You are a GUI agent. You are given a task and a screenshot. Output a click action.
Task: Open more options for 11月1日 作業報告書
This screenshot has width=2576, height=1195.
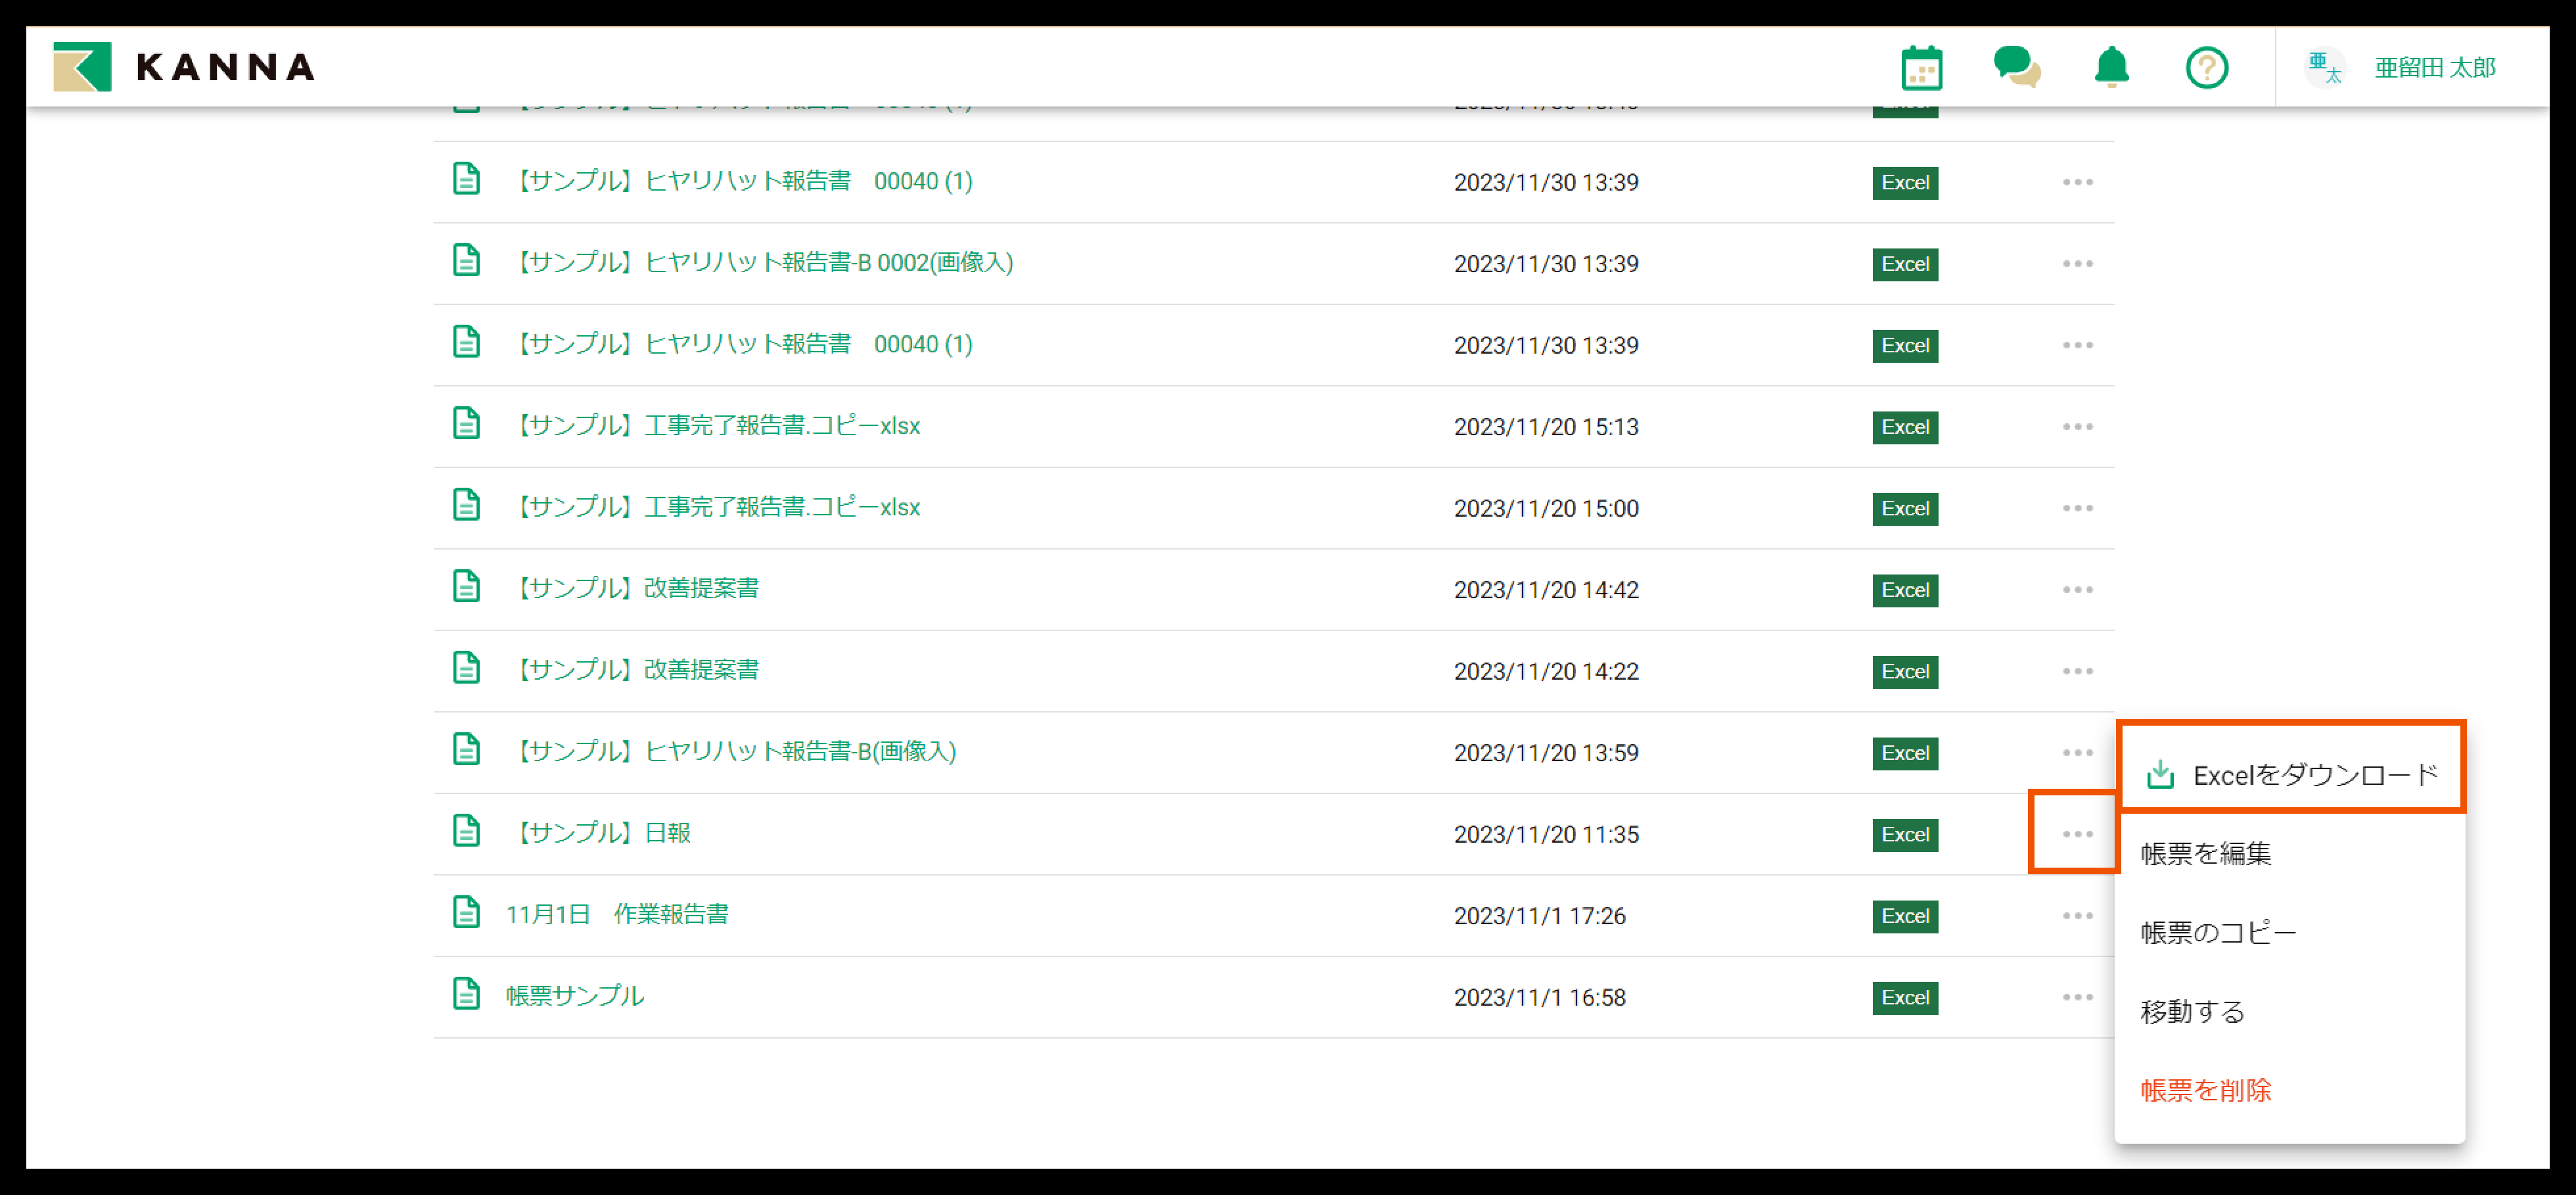[x=2077, y=916]
